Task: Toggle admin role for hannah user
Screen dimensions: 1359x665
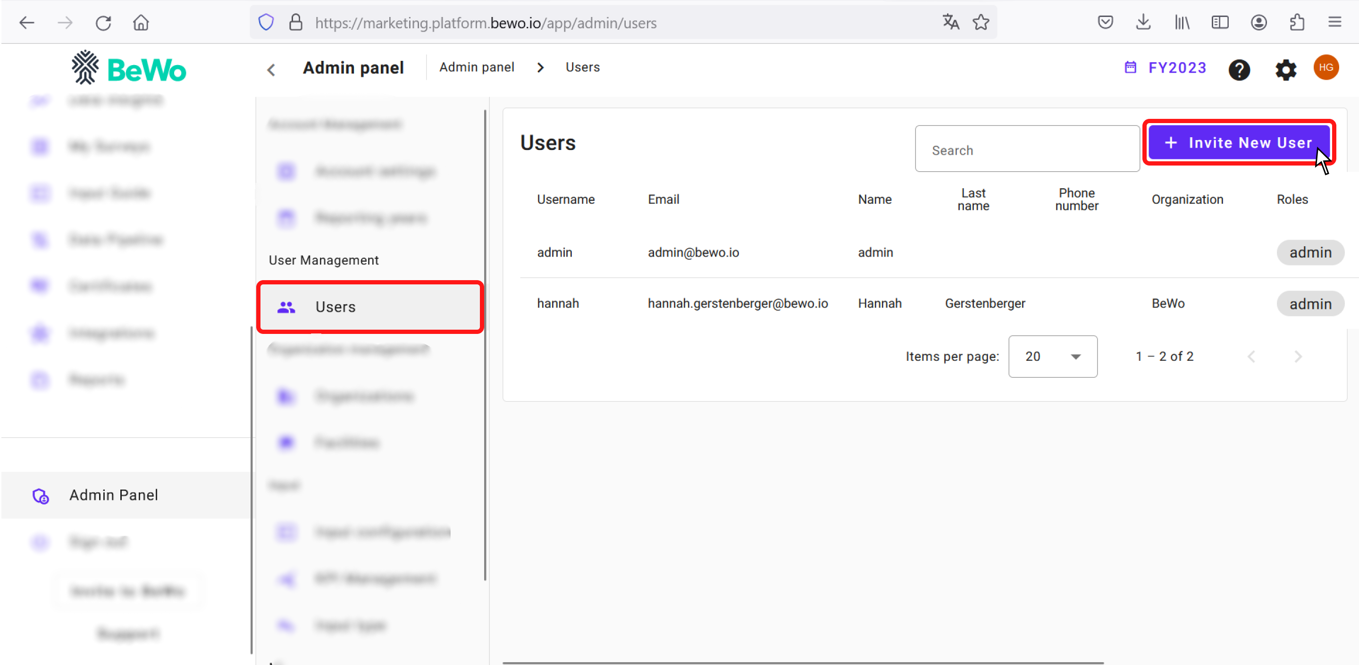Action: [1309, 303]
